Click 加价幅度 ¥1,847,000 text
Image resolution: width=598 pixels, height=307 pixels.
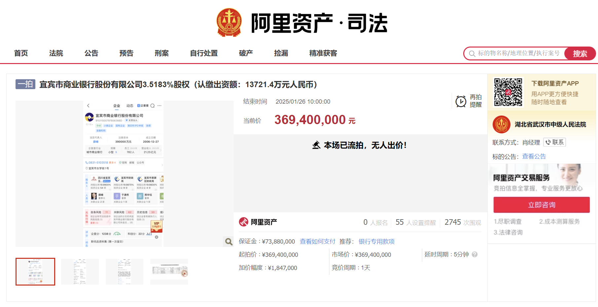[268, 268]
